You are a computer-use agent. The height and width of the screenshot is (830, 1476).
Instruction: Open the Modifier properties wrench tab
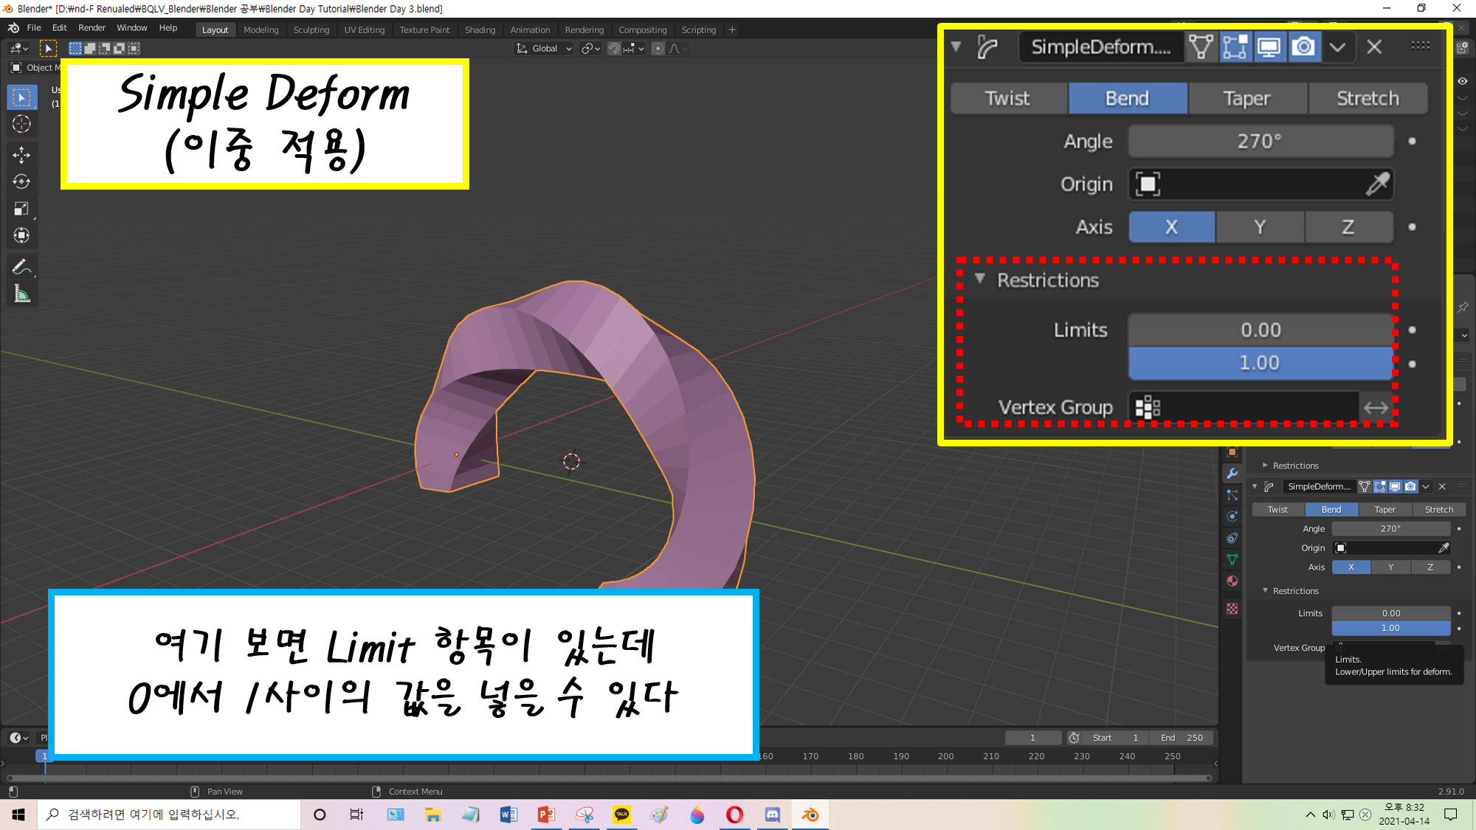tap(1232, 474)
